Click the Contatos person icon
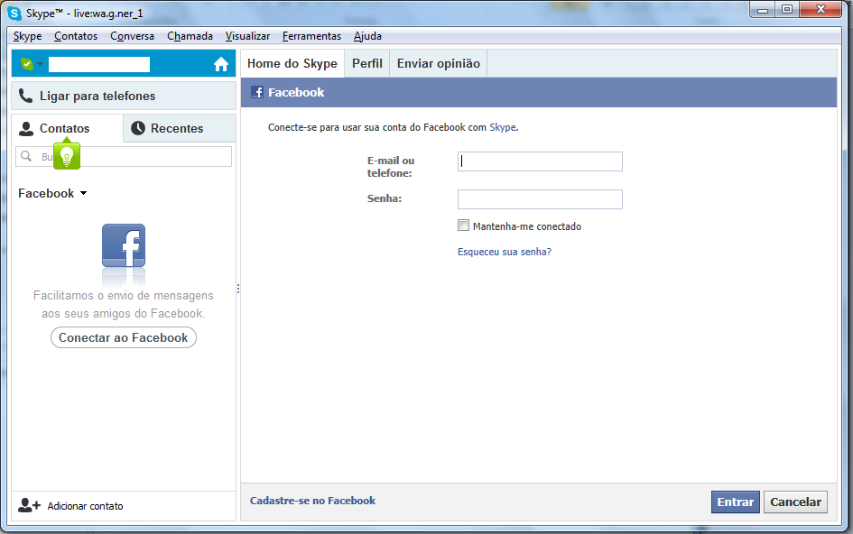This screenshot has width=853, height=534. (25, 128)
